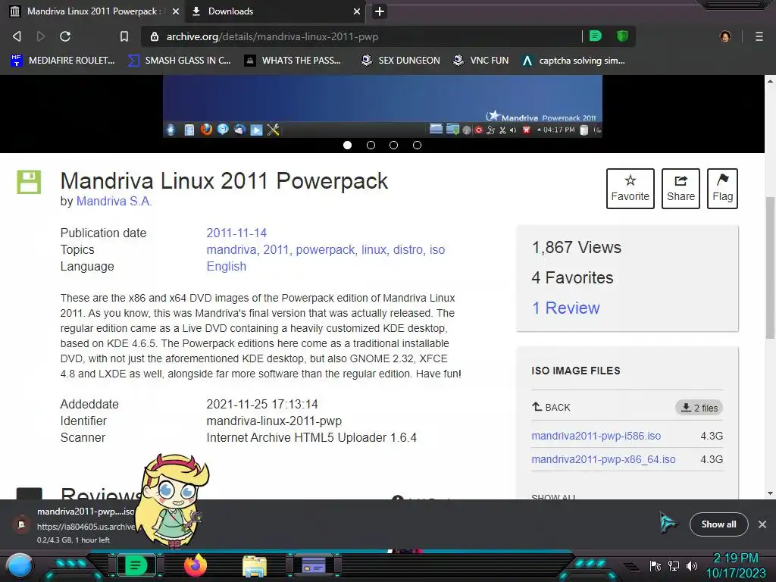Image resolution: width=776 pixels, height=582 pixels.
Task: Select the fourth carousel dot
Action: (418, 145)
